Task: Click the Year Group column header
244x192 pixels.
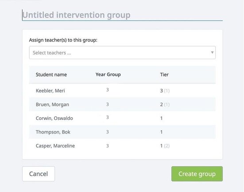Action: [108, 75]
